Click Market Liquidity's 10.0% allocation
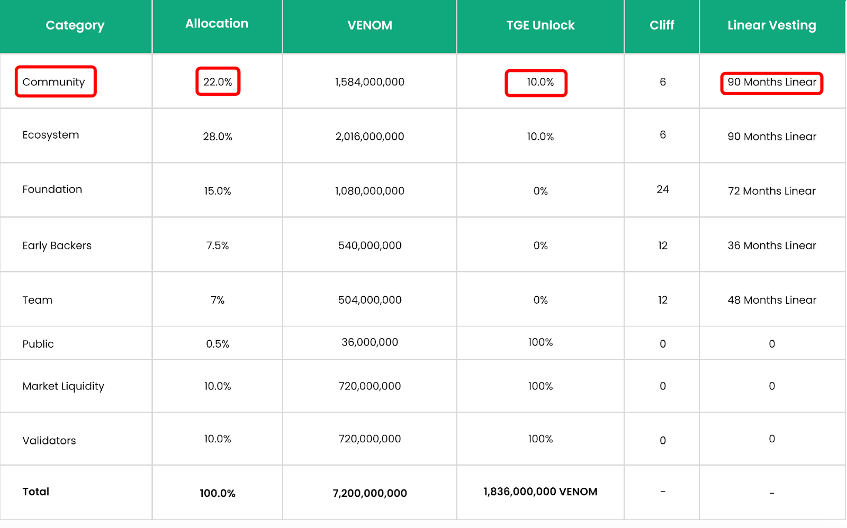Screen dimensions: 847x528 pos(218,386)
